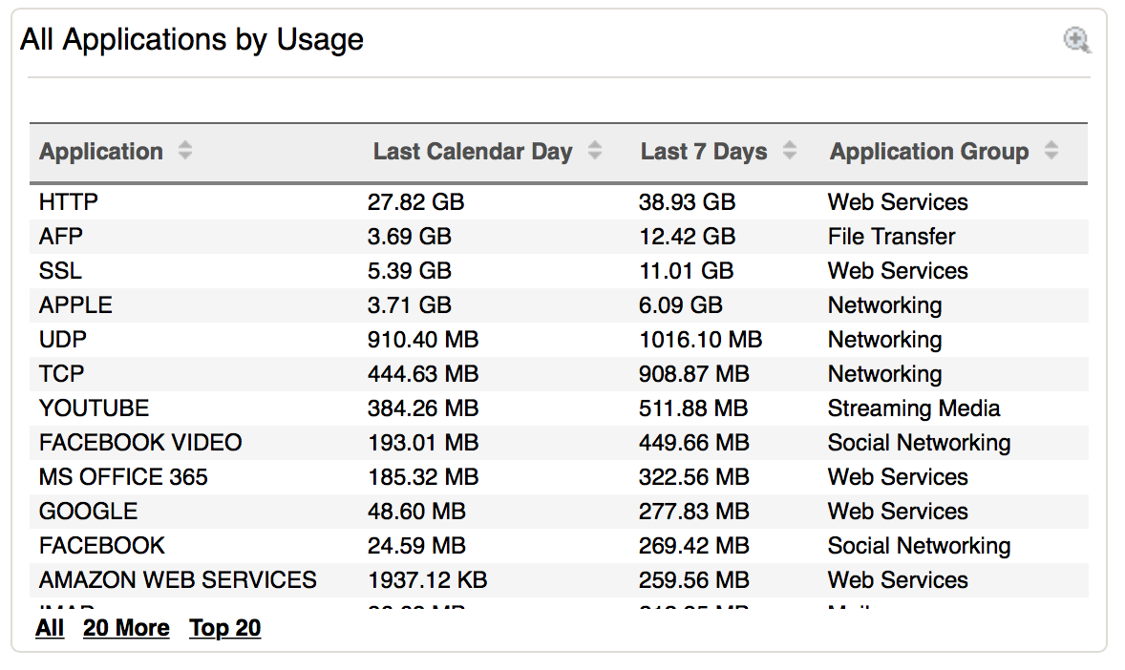Click Networking in UDP row
Screen dimensions: 1125x670
(885, 340)
